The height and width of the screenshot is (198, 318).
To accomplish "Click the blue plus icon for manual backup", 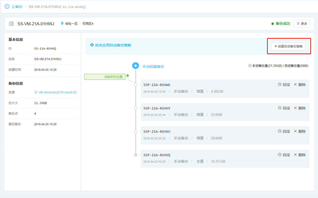I will (x=136, y=66).
